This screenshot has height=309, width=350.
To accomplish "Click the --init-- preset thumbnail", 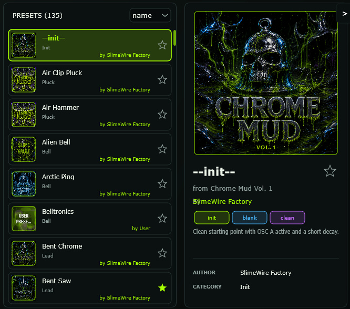I will [24, 45].
